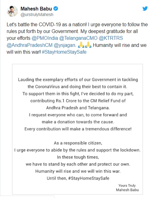The height and width of the screenshot is (198, 154).
Task: Click the 'As a responsible citizen' line
Action: pyautogui.click(x=78, y=143)
